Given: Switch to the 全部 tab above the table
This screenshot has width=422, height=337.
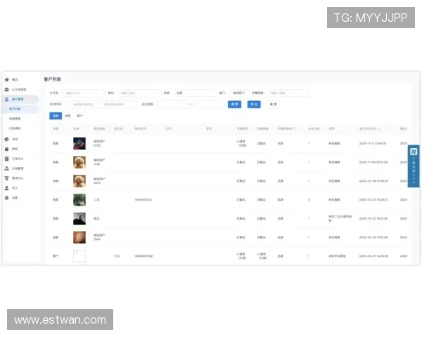Looking at the screenshot, I should [56, 115].
